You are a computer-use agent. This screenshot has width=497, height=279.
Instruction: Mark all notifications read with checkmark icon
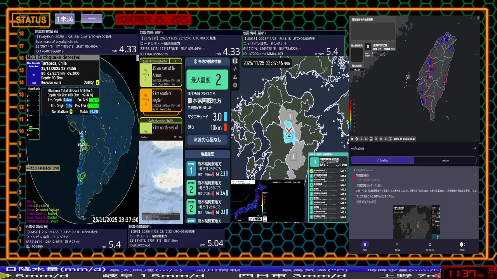tap(474, 148)
